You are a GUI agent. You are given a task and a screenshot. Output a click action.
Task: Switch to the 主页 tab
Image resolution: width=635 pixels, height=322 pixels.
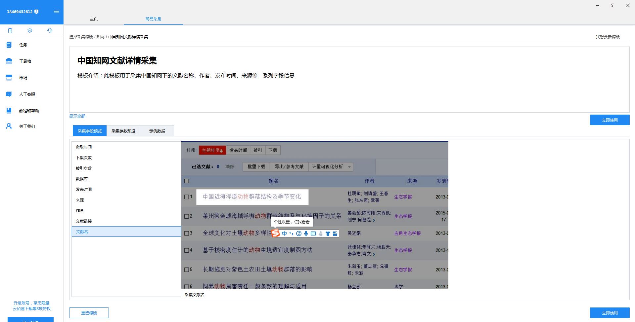[x=94, y=19]
